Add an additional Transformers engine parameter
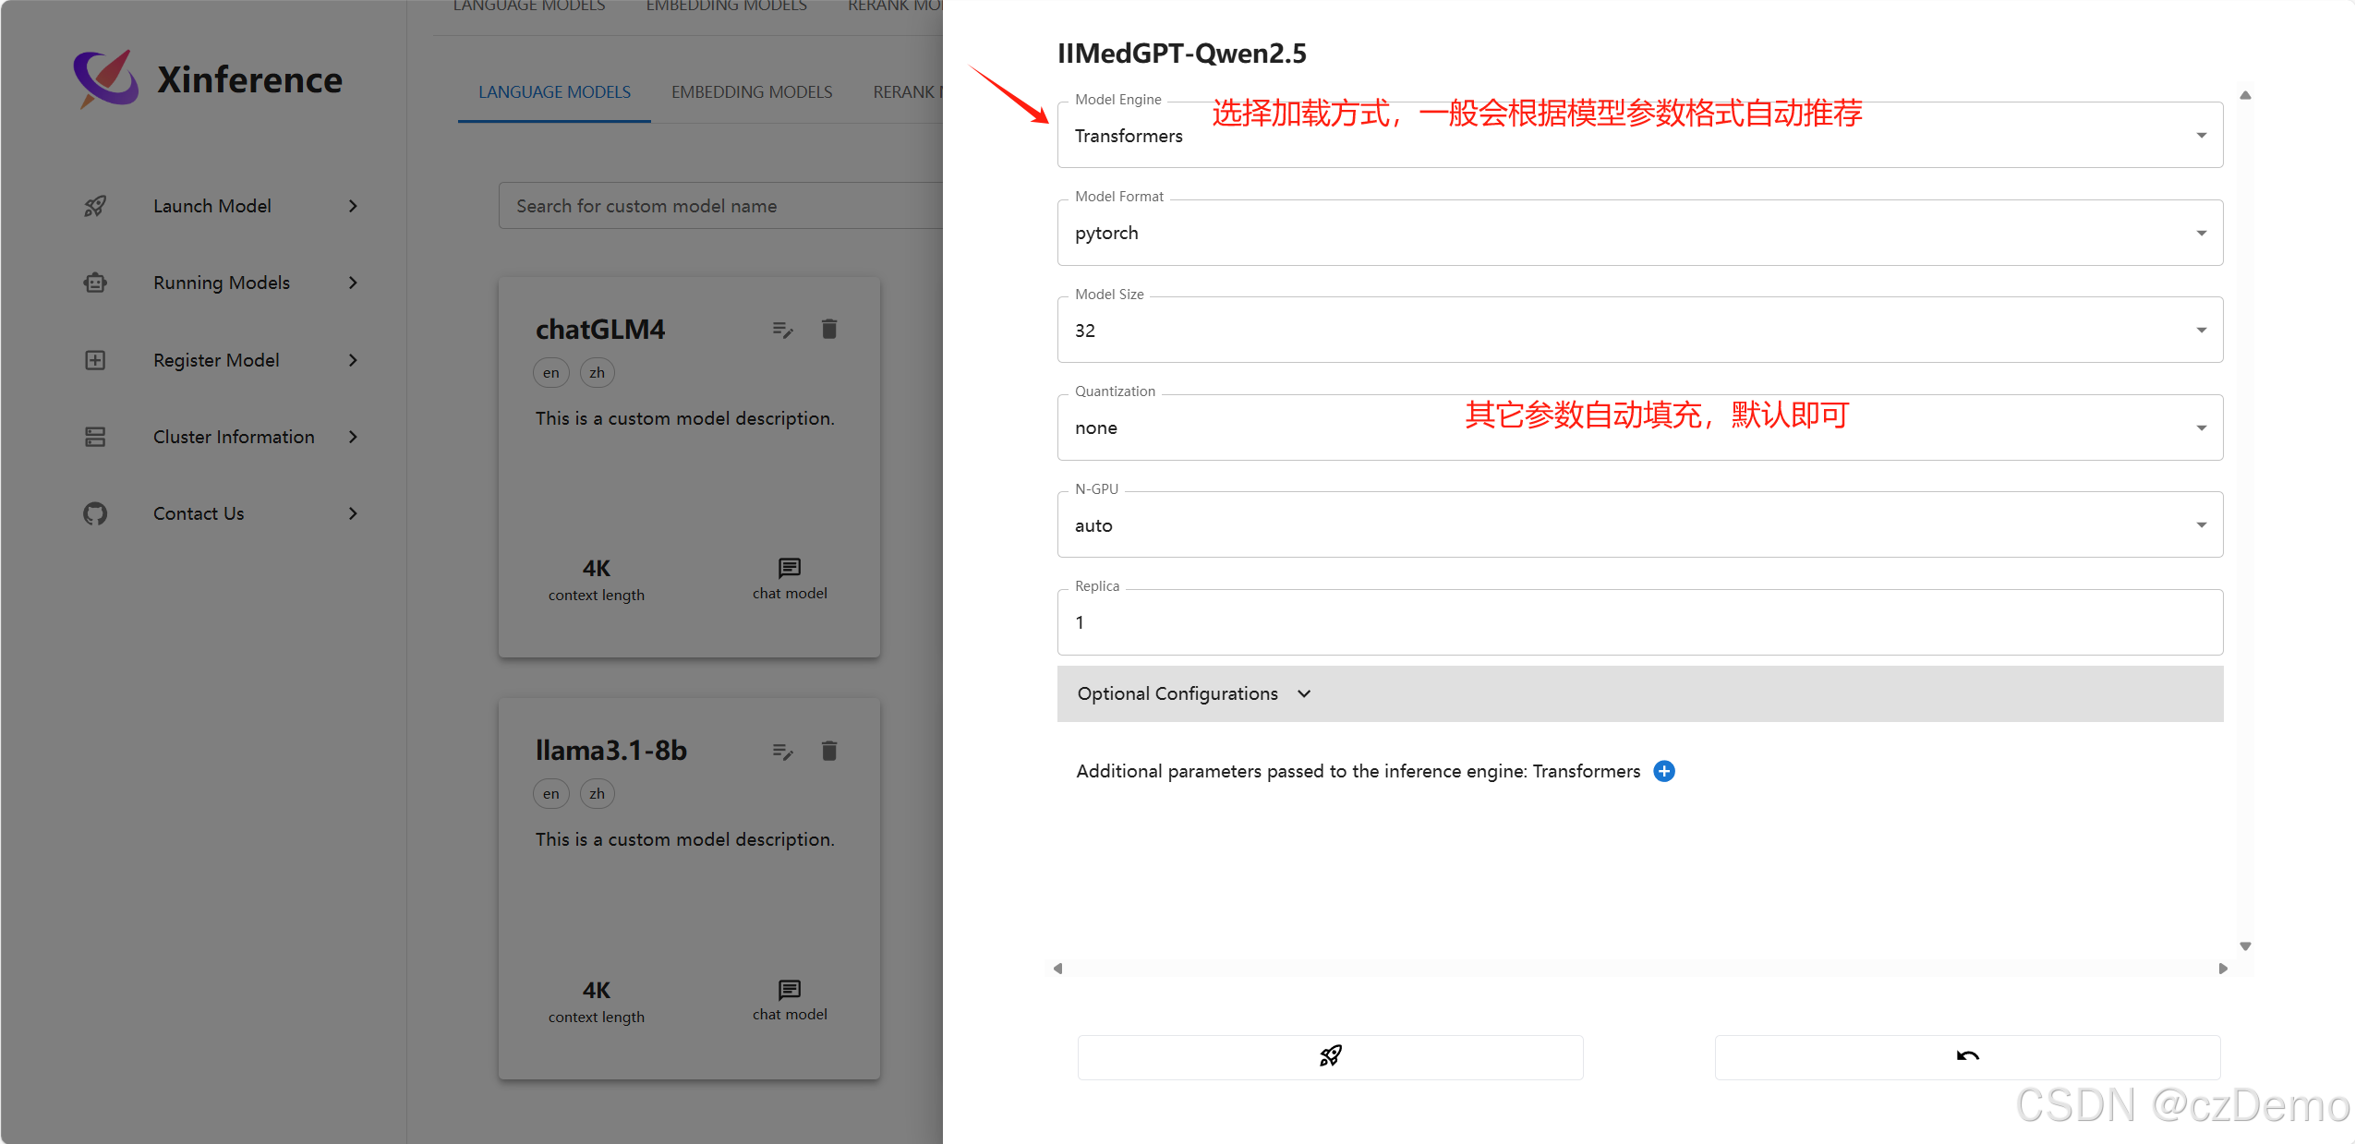 tap(1664, 771)
